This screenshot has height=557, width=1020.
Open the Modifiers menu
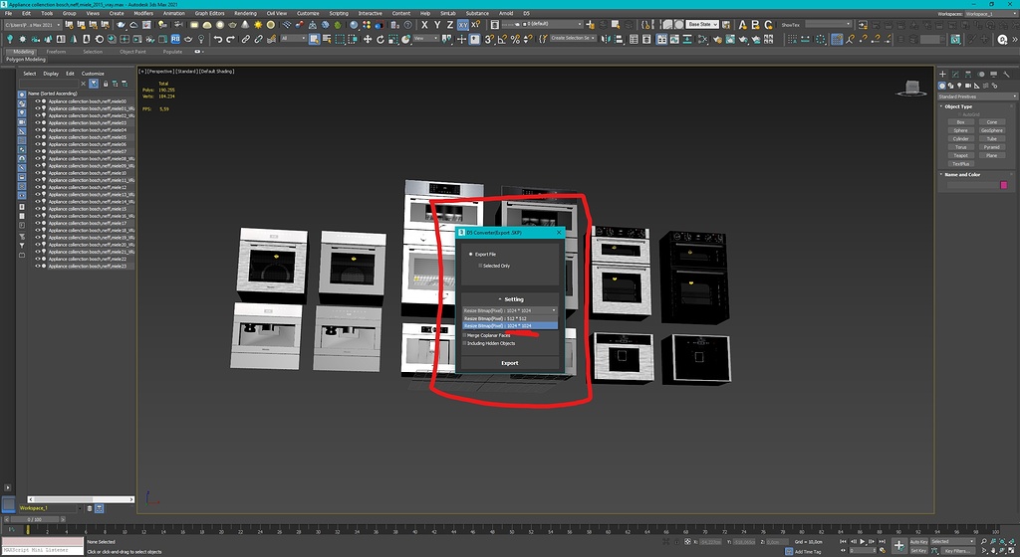pos(143,13)
